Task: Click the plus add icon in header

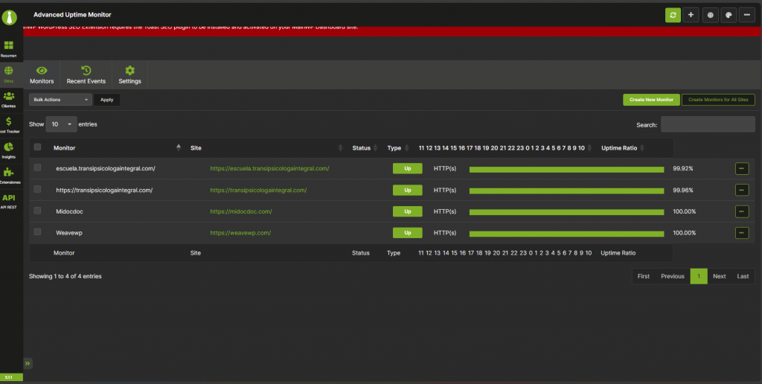Action: tap(691, 15)
